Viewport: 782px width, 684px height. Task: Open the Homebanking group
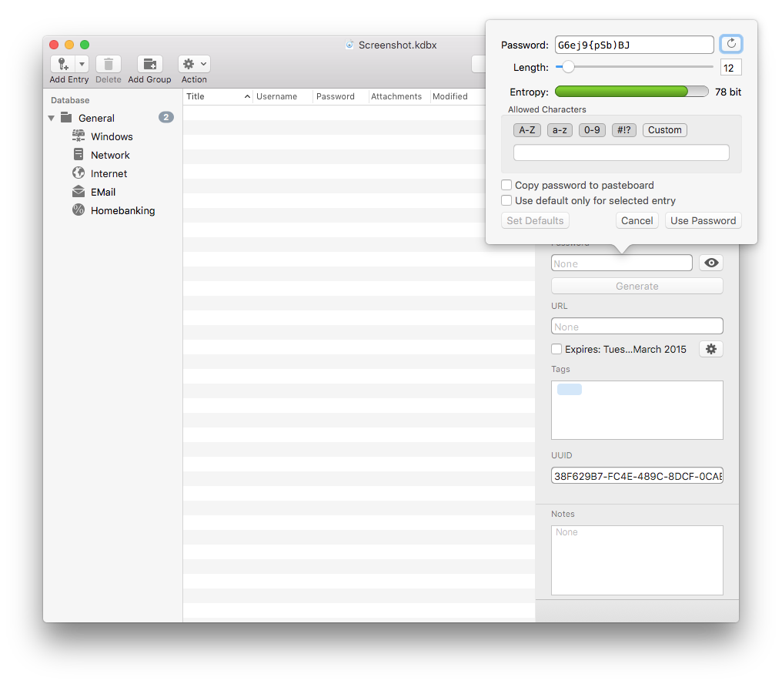coord(122,210)
